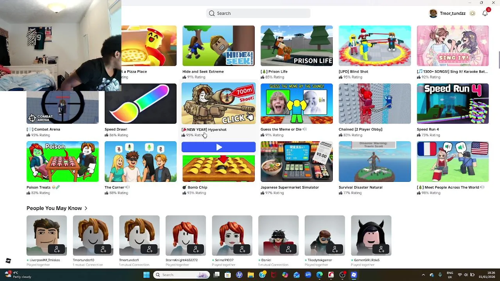The width and height of the screenshot is (500, 281).
Task: Open Microsoft Edge on the taskbar
Action: click(320, 275)
